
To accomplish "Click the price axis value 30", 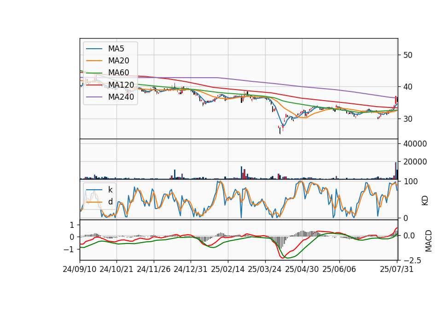I will pyautogui.click(x=408, y=119).
